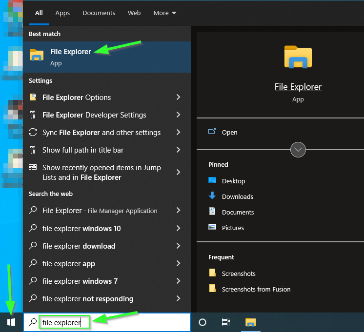Expand more actions with the circled chevron
The width and height of the screenshot is (364, 332).
click(298, 149)
